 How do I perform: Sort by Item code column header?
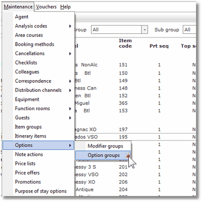(x=125, y=43)
